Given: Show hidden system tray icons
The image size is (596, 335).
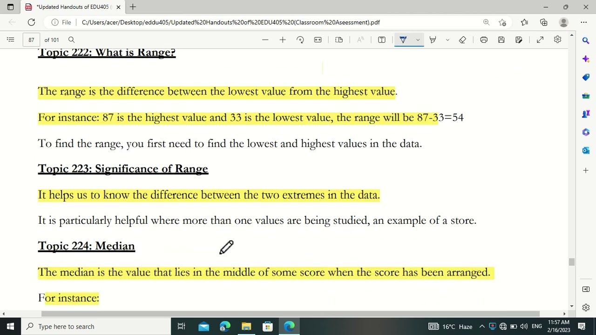Looking at the screenshot, I should pos(482,326).
